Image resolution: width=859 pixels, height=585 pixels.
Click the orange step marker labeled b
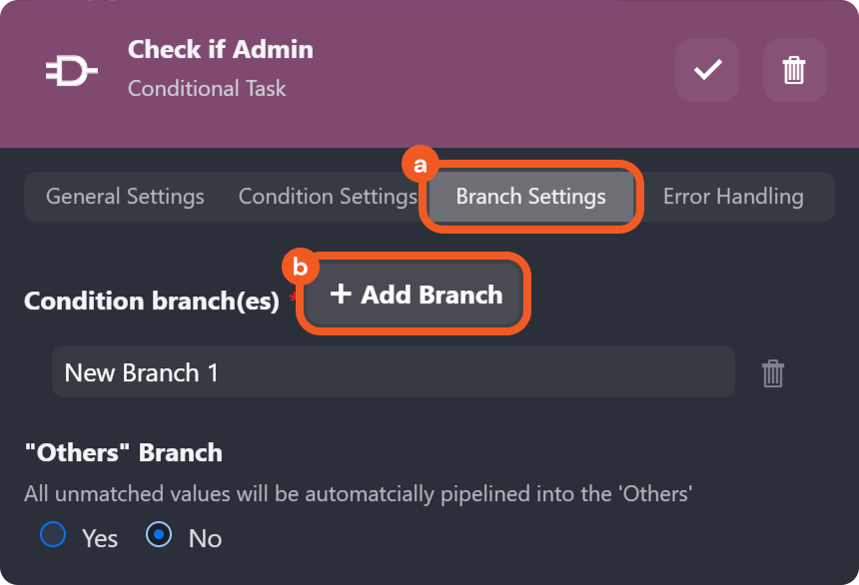pyautogui.click(x=301, y=268)
